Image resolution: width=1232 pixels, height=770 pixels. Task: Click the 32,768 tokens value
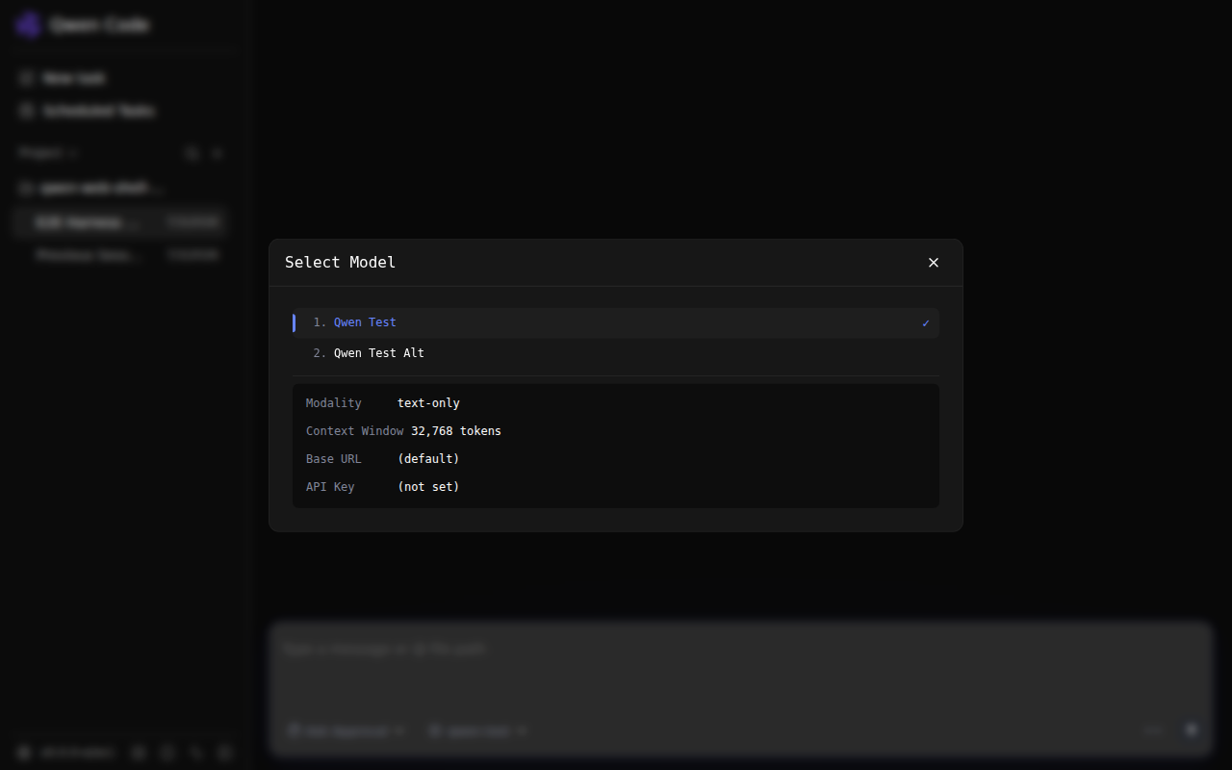(x=456, y=431)
